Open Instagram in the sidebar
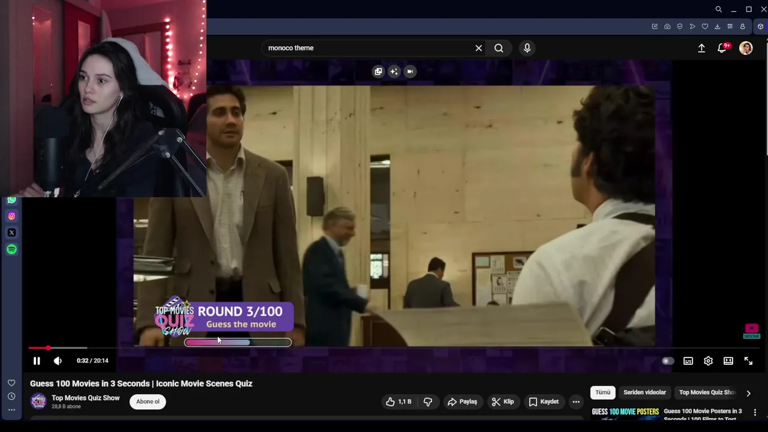 click(11, 216)
